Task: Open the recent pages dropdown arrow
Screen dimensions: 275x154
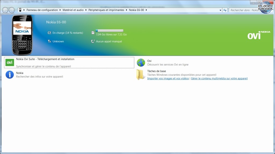Action: [x=16, y=10]
